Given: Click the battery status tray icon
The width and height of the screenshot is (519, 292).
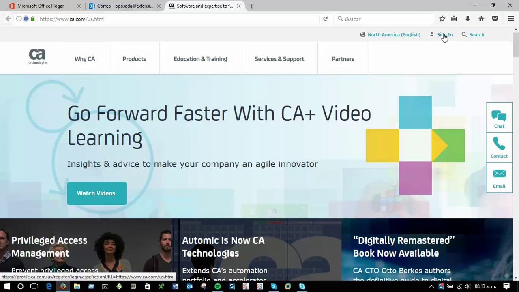Looking at the screenshot, I should 450,286.
